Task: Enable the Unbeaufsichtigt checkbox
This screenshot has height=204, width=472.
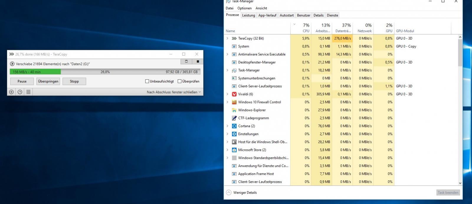Action: (147, 81)
